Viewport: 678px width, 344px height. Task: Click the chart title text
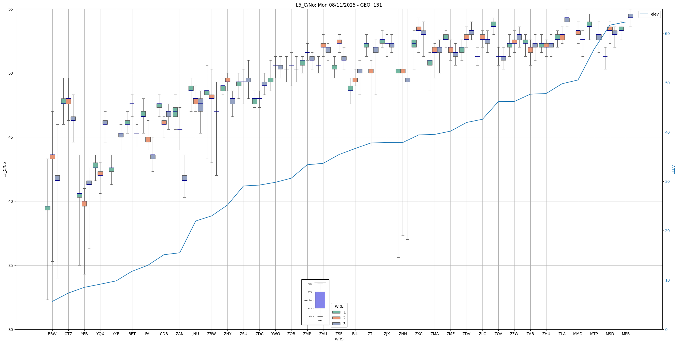pos(339,5)
